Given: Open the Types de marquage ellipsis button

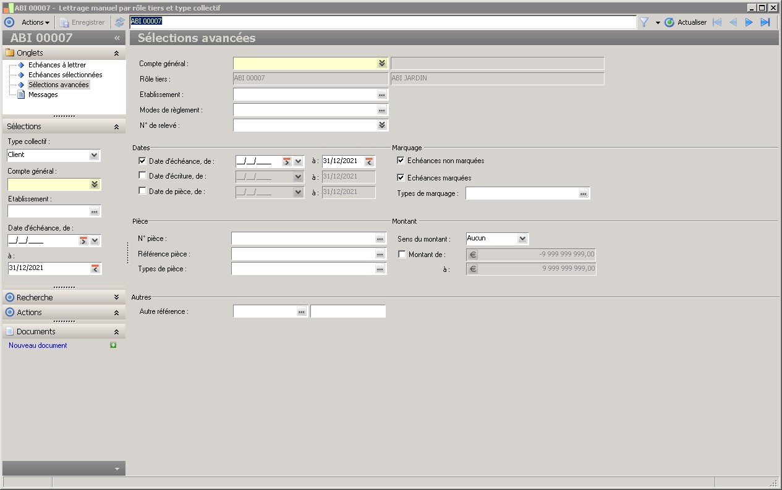Looking at the screenshot, I should click(584, 193).
